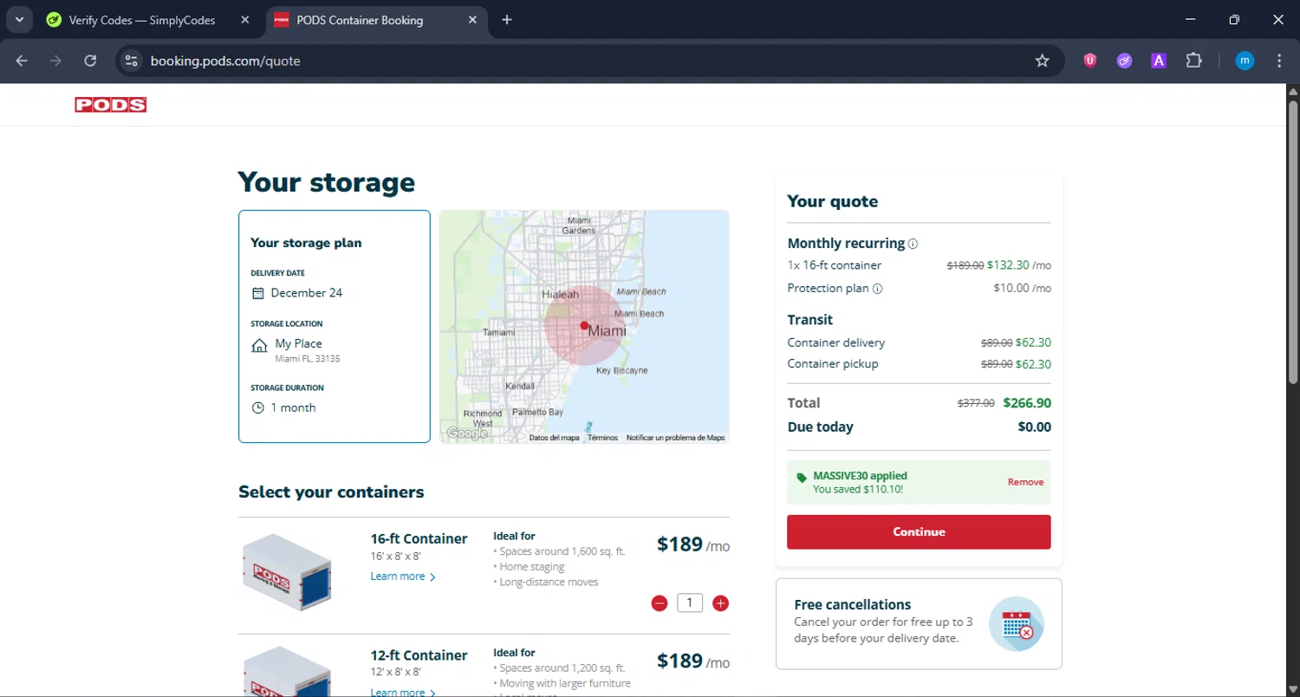Click the Container delivery line item
The width and height of the screenshot is (1300, 697).
(x=919, y=342)
